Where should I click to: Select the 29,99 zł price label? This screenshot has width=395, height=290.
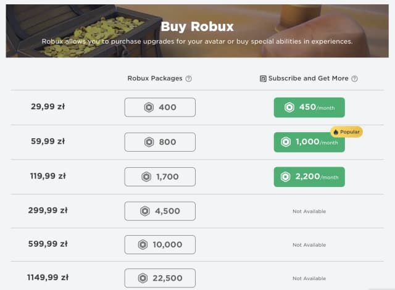[x=48, y=107]
